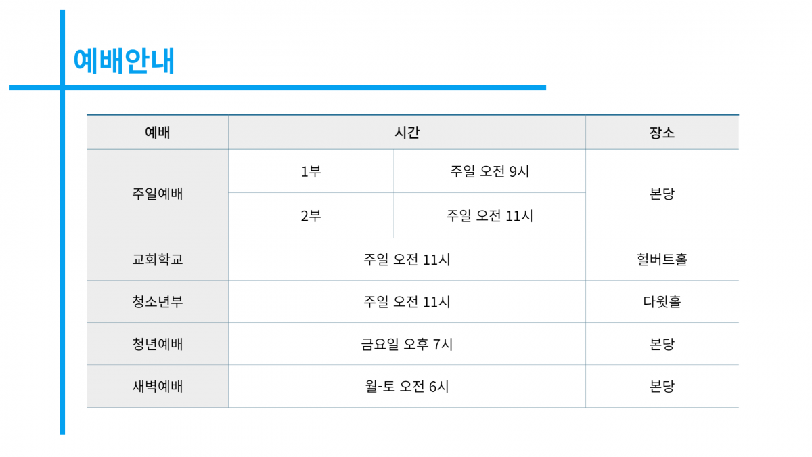Viewport: 812px width, 457px height.
Task: Click the 주일예배 row label
Action: point(158,194)
